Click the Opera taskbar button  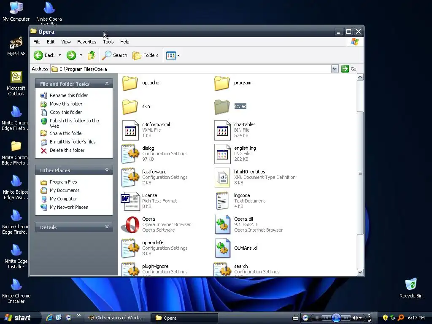[185, 318]
